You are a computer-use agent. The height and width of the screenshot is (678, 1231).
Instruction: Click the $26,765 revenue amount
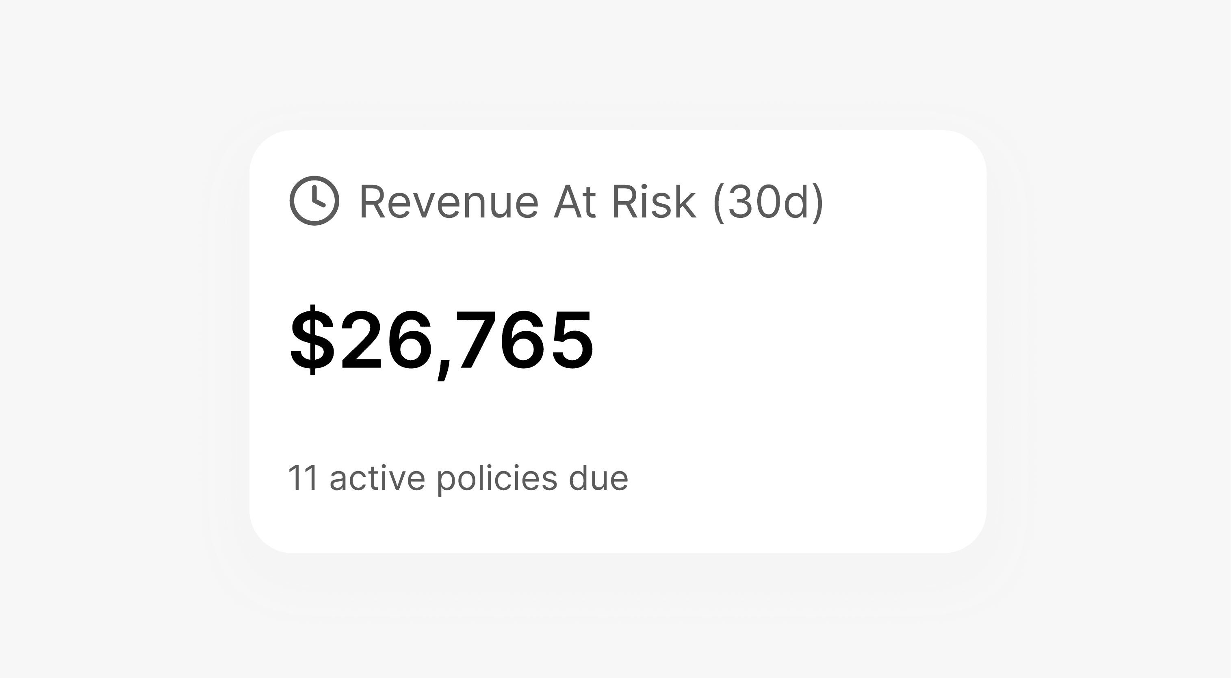442,341
